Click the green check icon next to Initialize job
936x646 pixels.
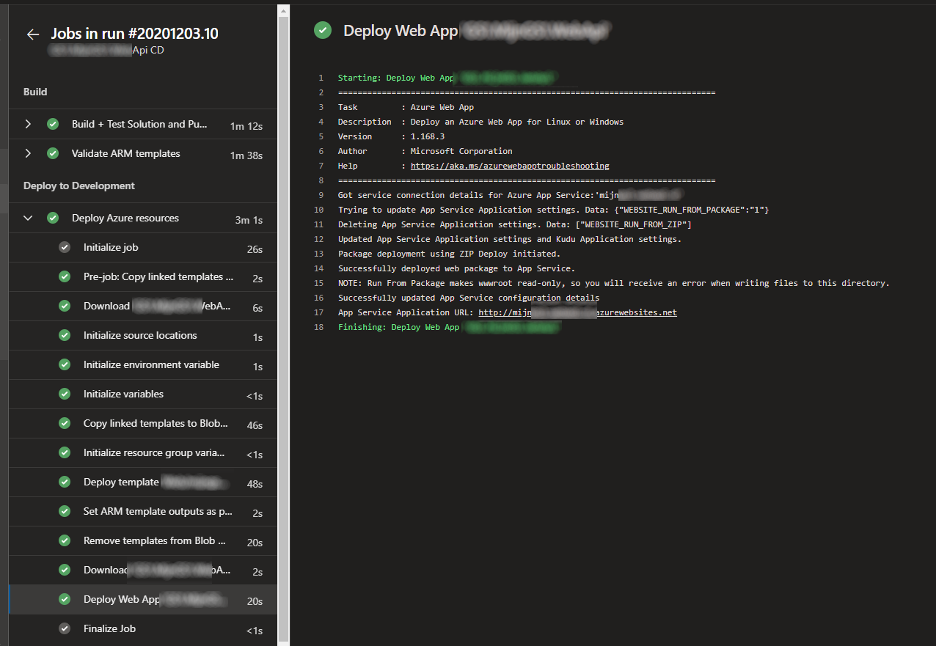pyautogui.click(x=63, y=247)
